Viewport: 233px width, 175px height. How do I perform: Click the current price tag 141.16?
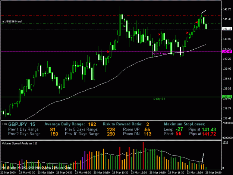point(227,29)
